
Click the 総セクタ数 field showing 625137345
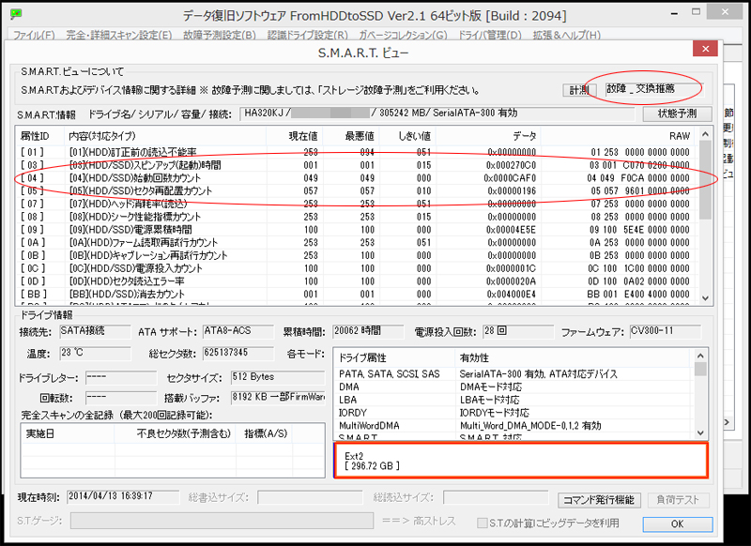(238, 354)
